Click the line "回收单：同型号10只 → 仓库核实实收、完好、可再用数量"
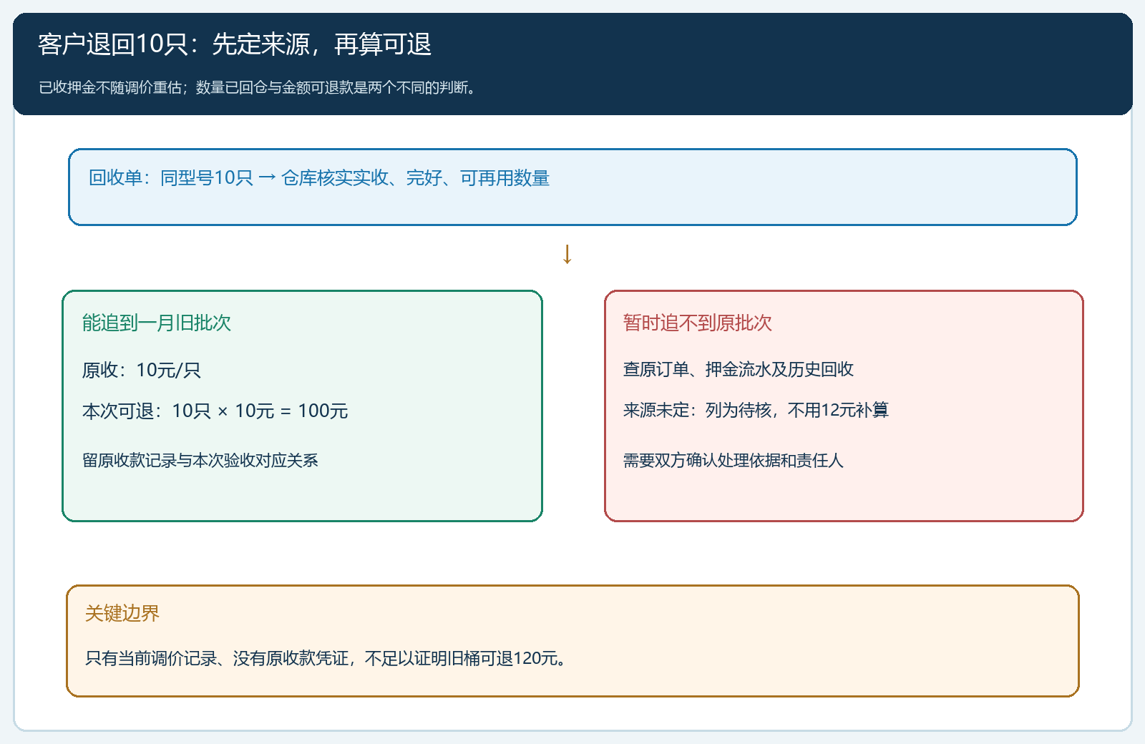The height and width of the screenshot is (744, 1145). pos(319,178)
